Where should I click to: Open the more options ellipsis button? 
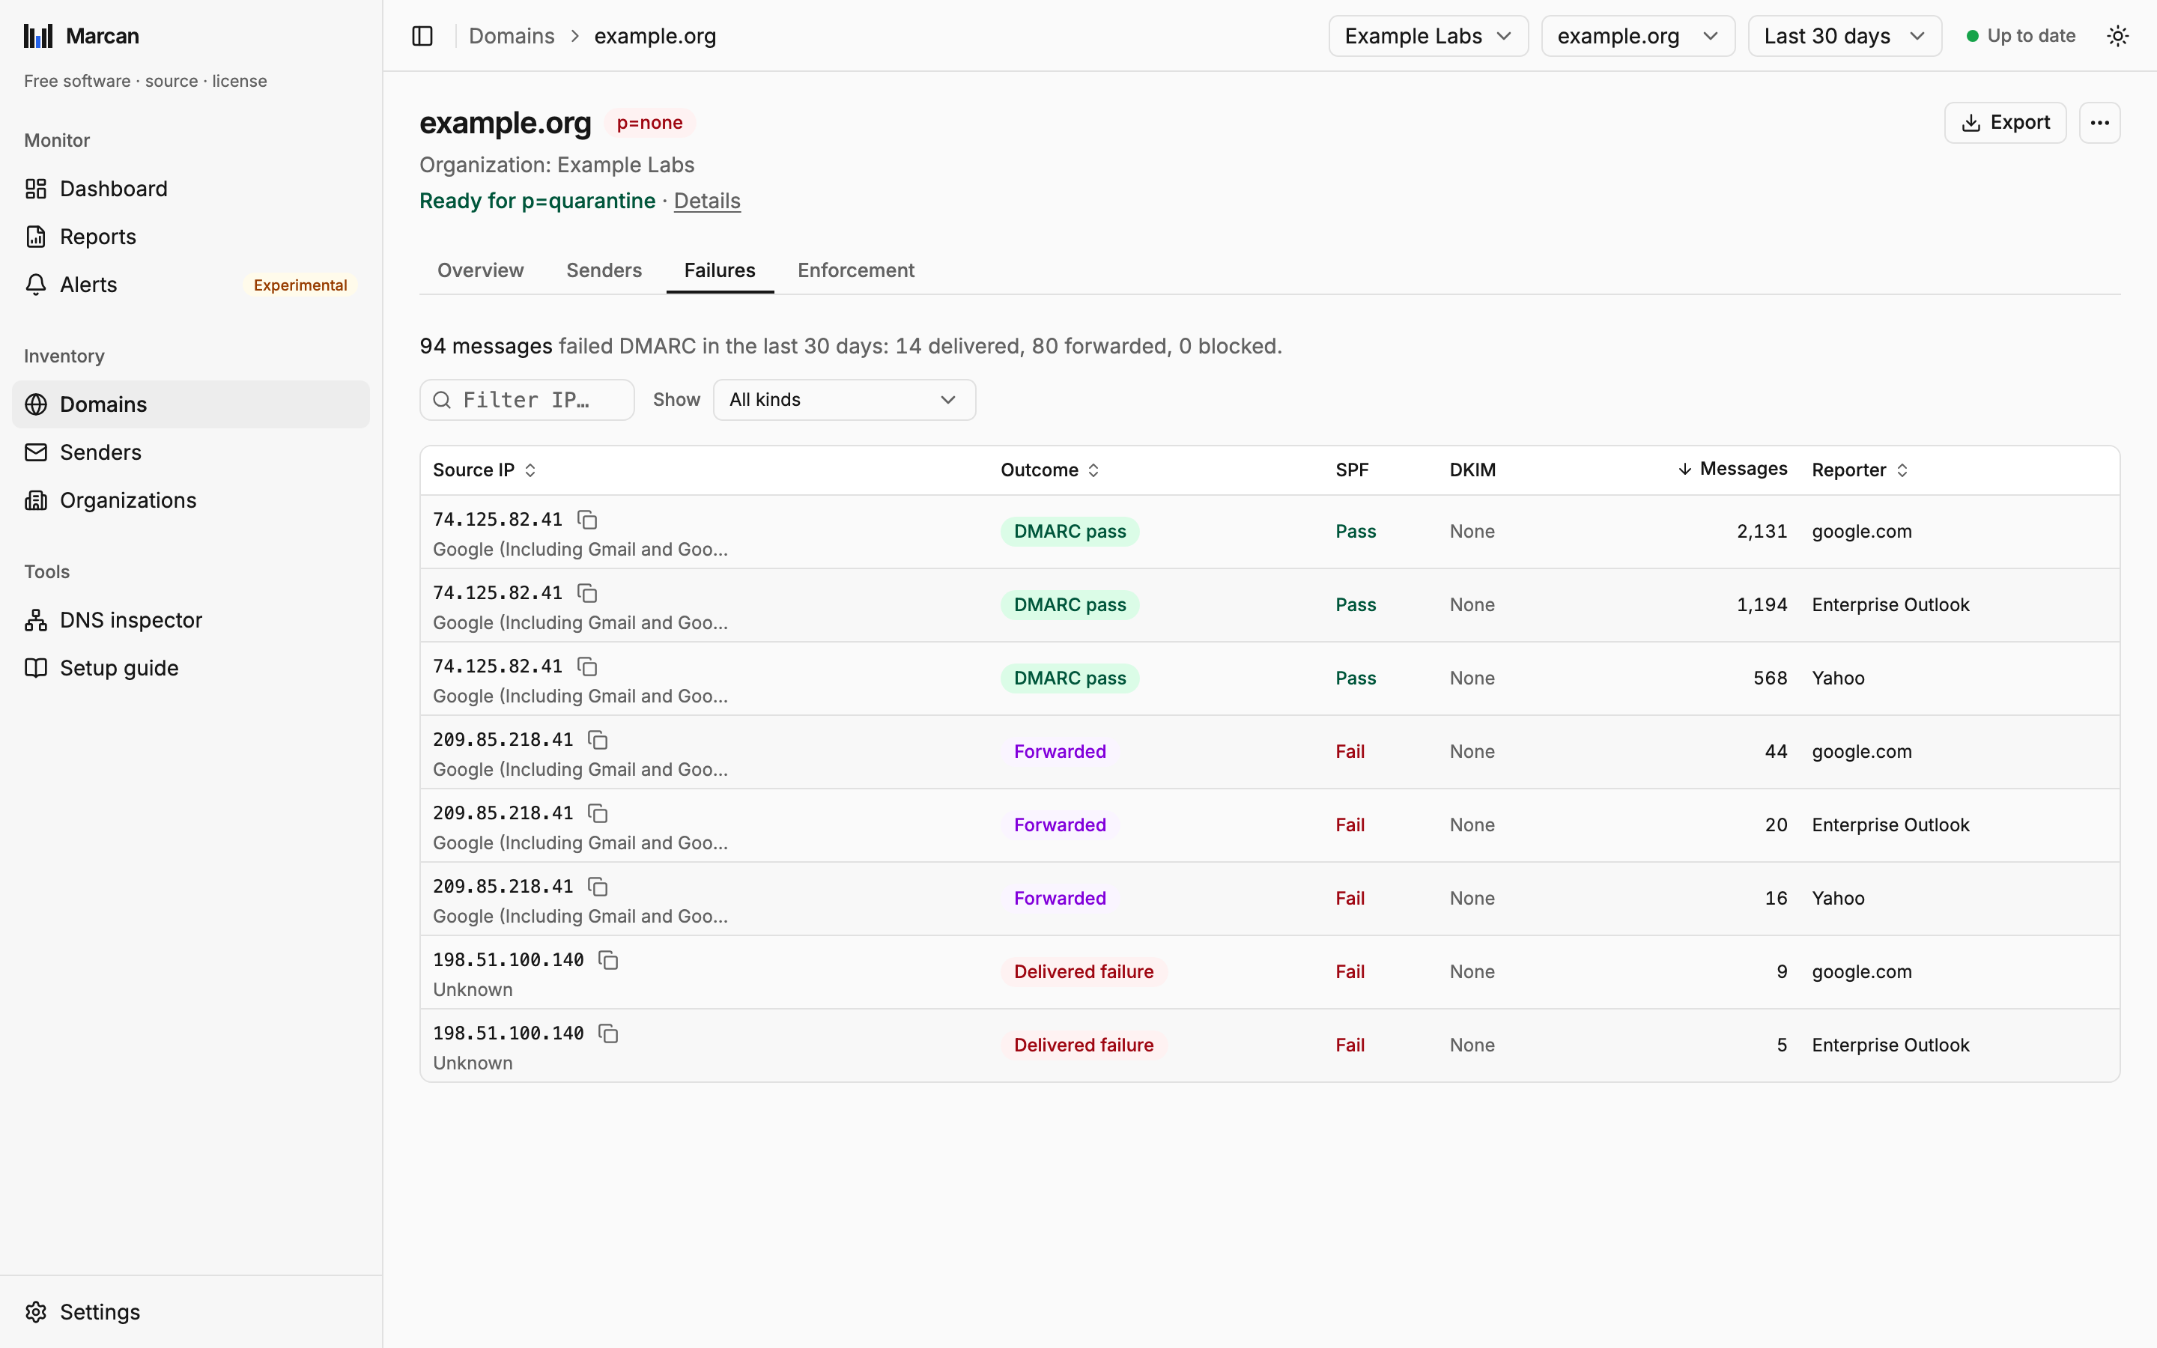pyautogui.click(x=2099, y=122)
